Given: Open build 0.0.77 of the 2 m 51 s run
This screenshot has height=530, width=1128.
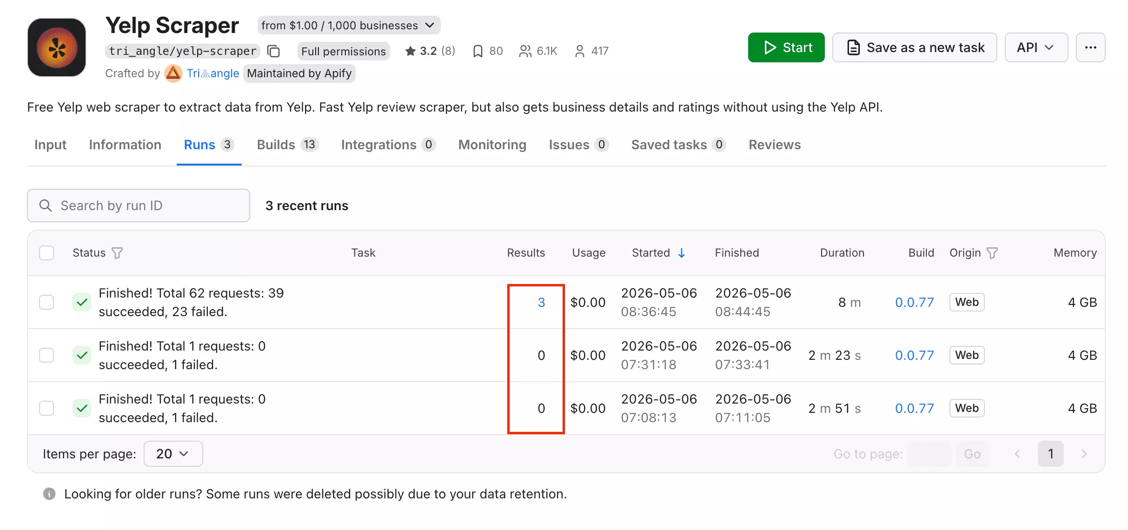Looking at the screenshot, I should click(x=914, y=408).
